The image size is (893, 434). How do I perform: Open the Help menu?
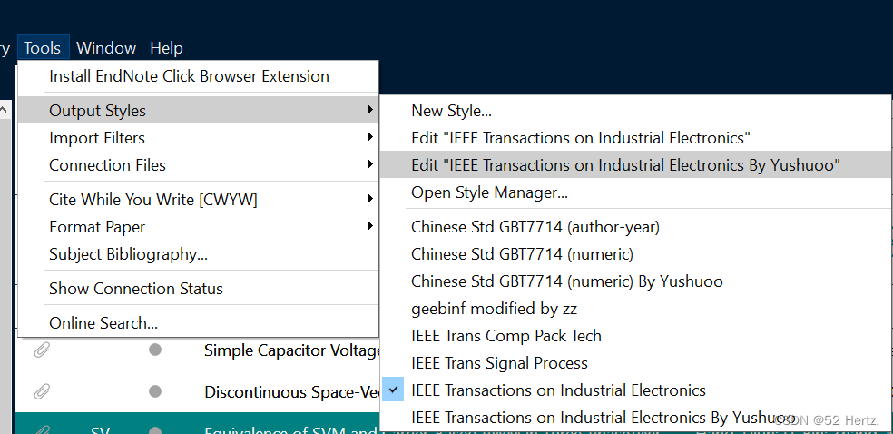pos(166,48)
